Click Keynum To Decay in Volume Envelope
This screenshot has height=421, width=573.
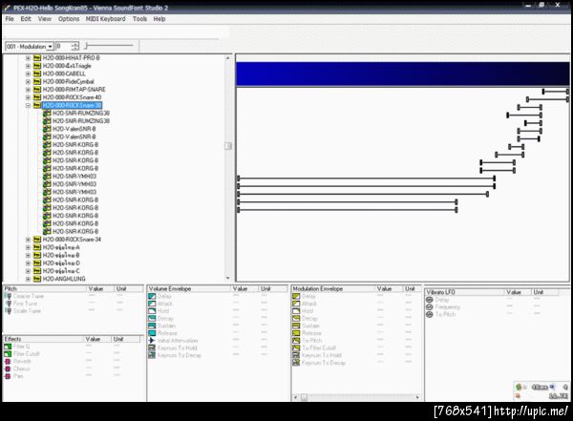tap(180, 355)
